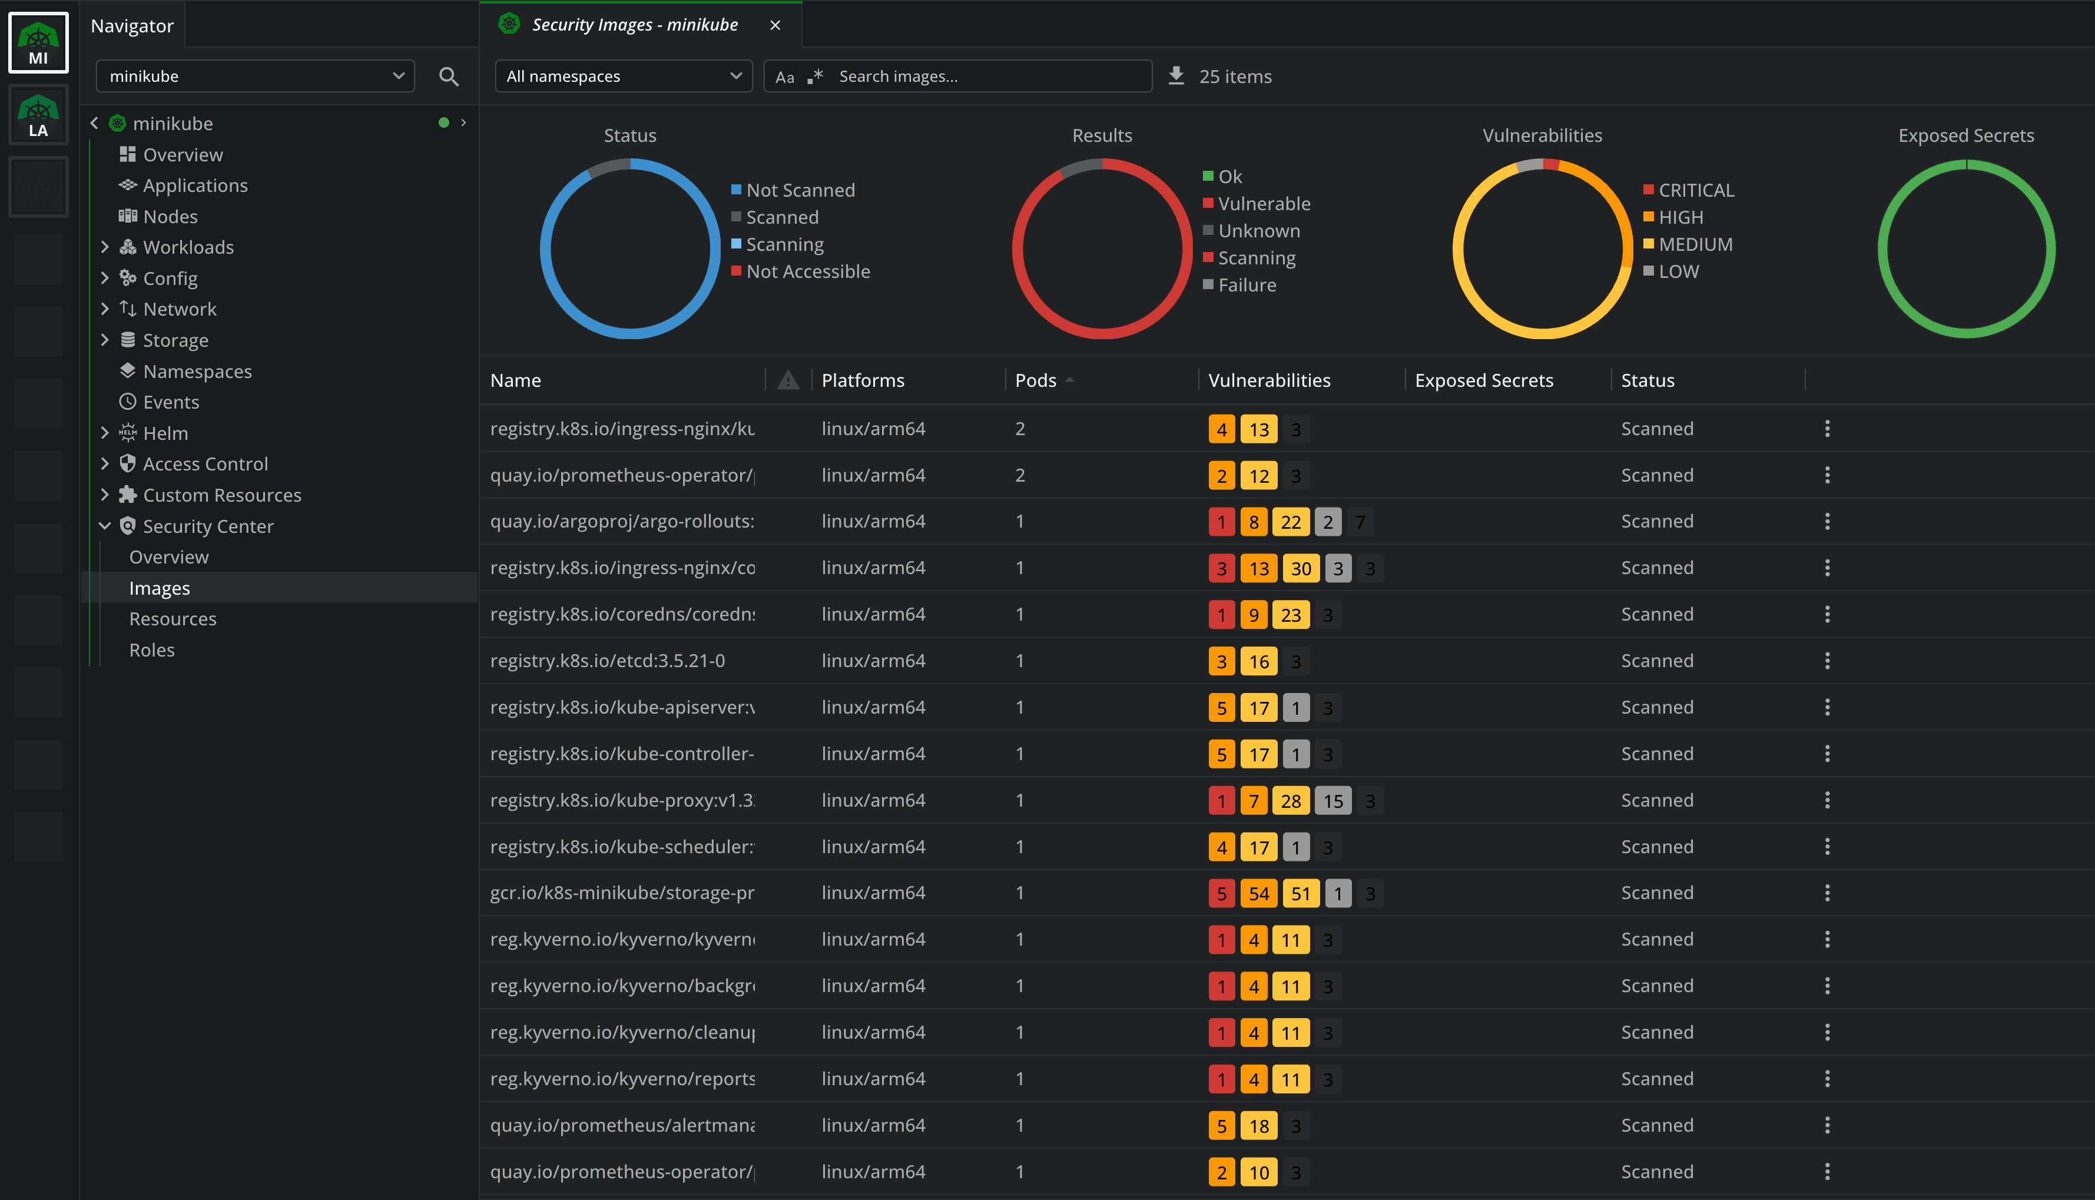Open the registry.k8s.io/kube-proxy image row
Image resolution: width=2095 pixels, height=1200 pixels.
(622, 800)
